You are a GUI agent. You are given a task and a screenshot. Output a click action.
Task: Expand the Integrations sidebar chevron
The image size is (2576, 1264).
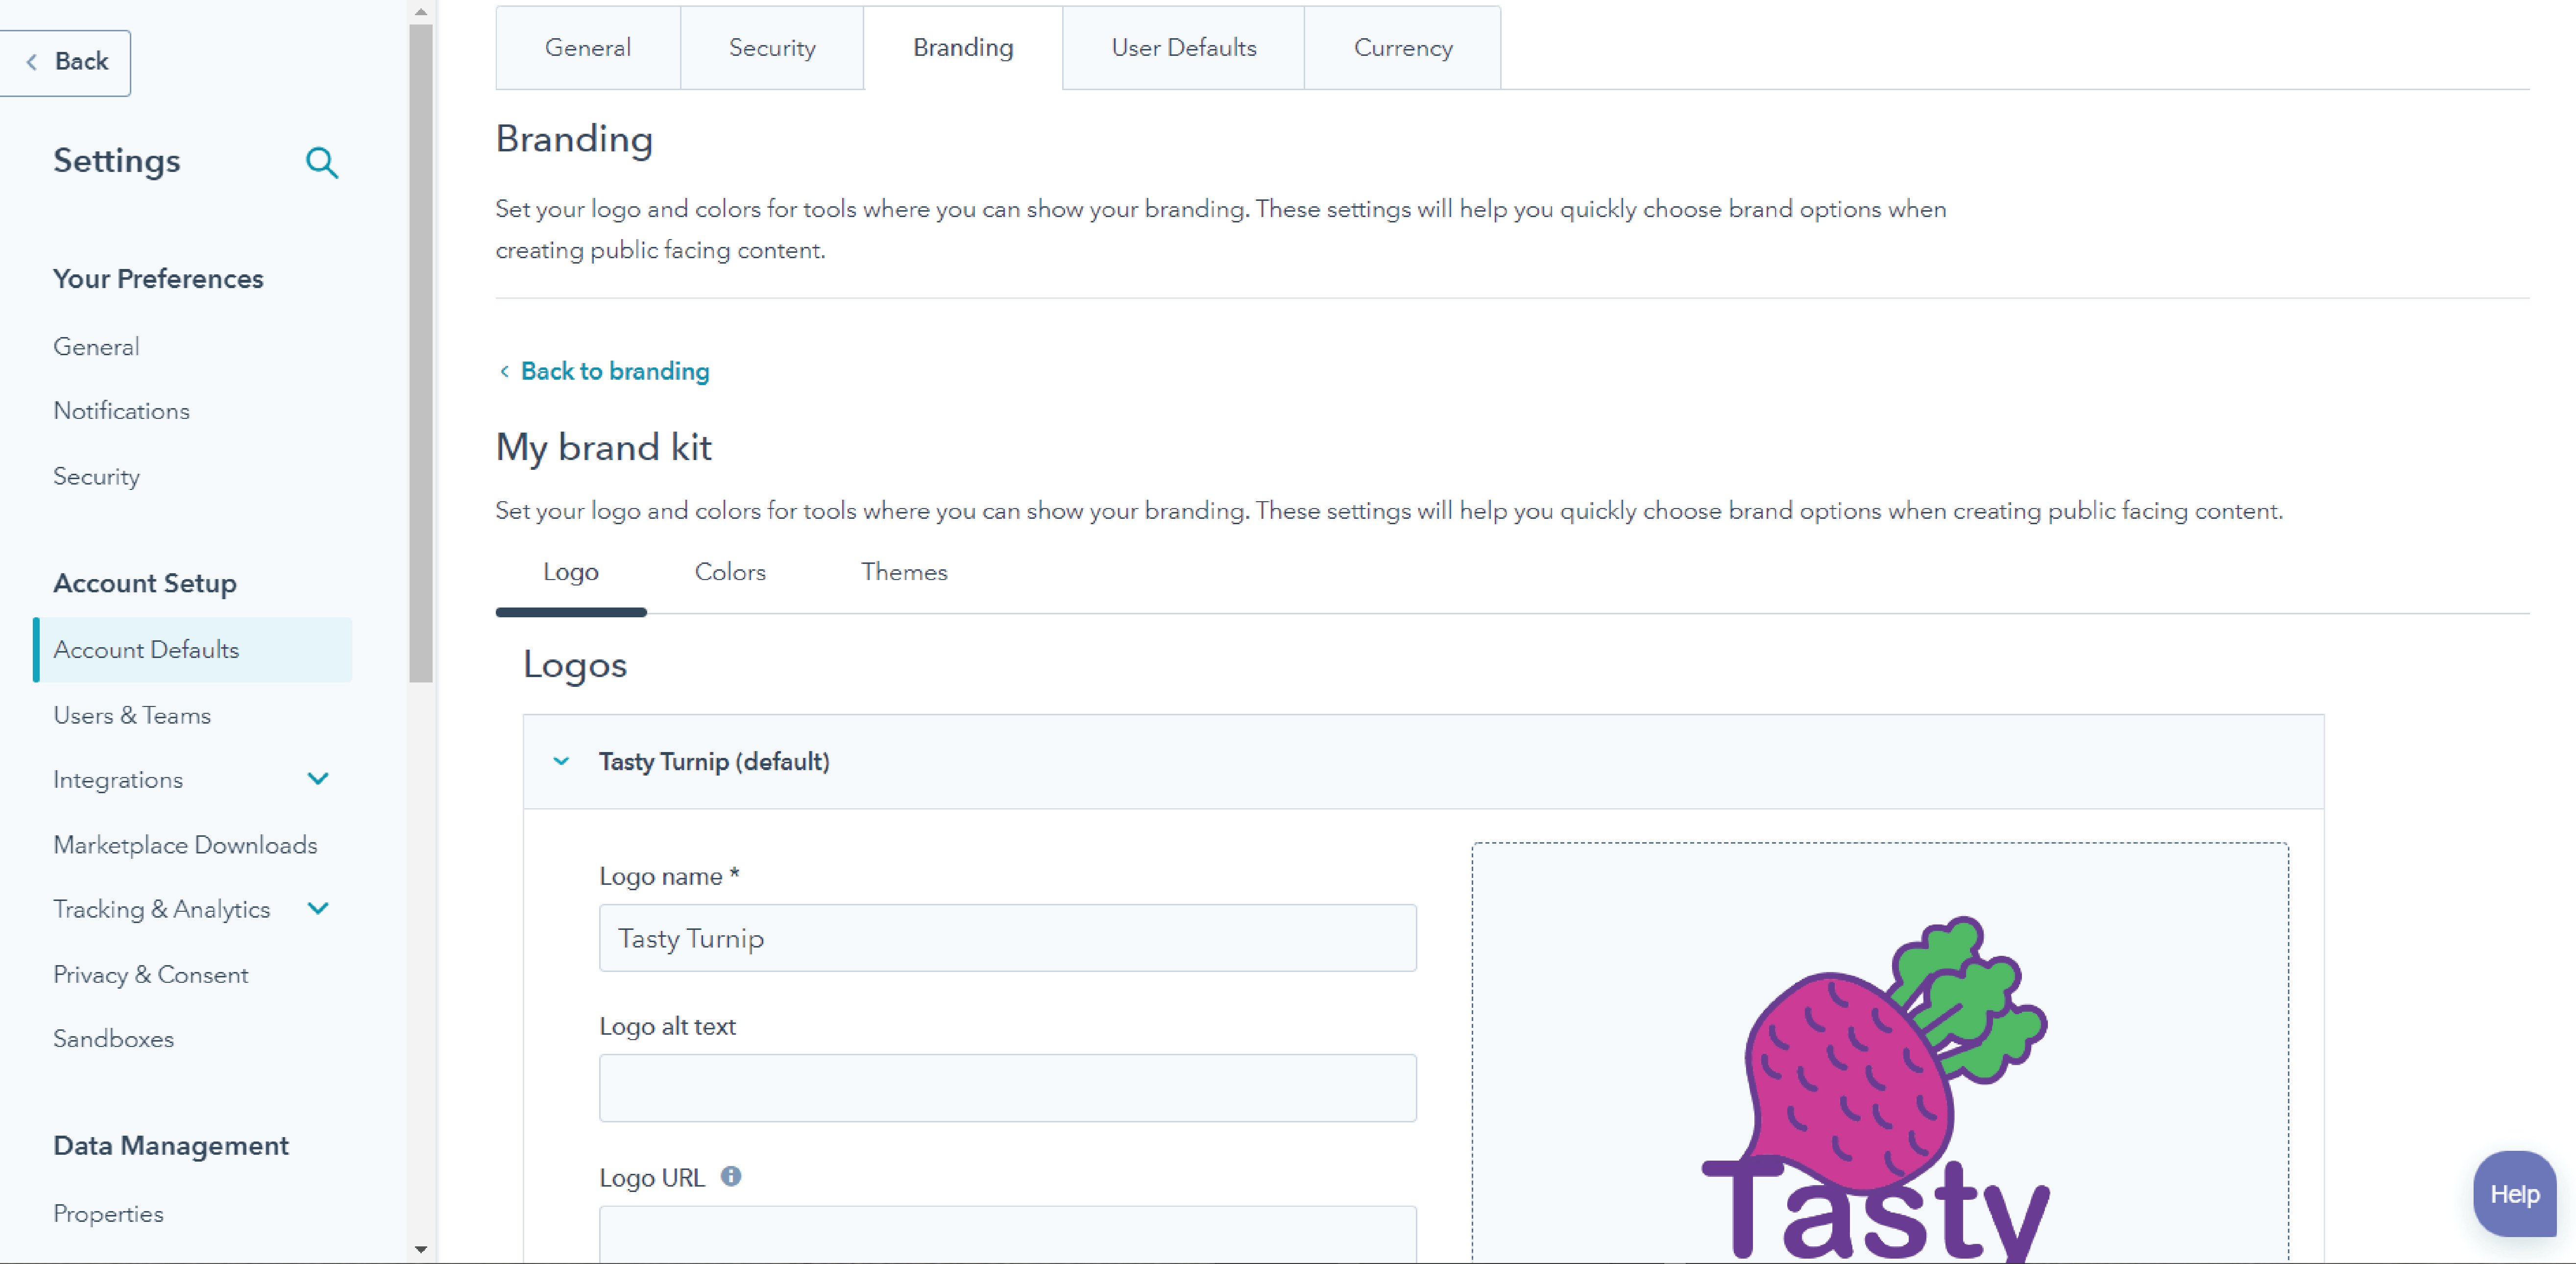coord(318,779)
